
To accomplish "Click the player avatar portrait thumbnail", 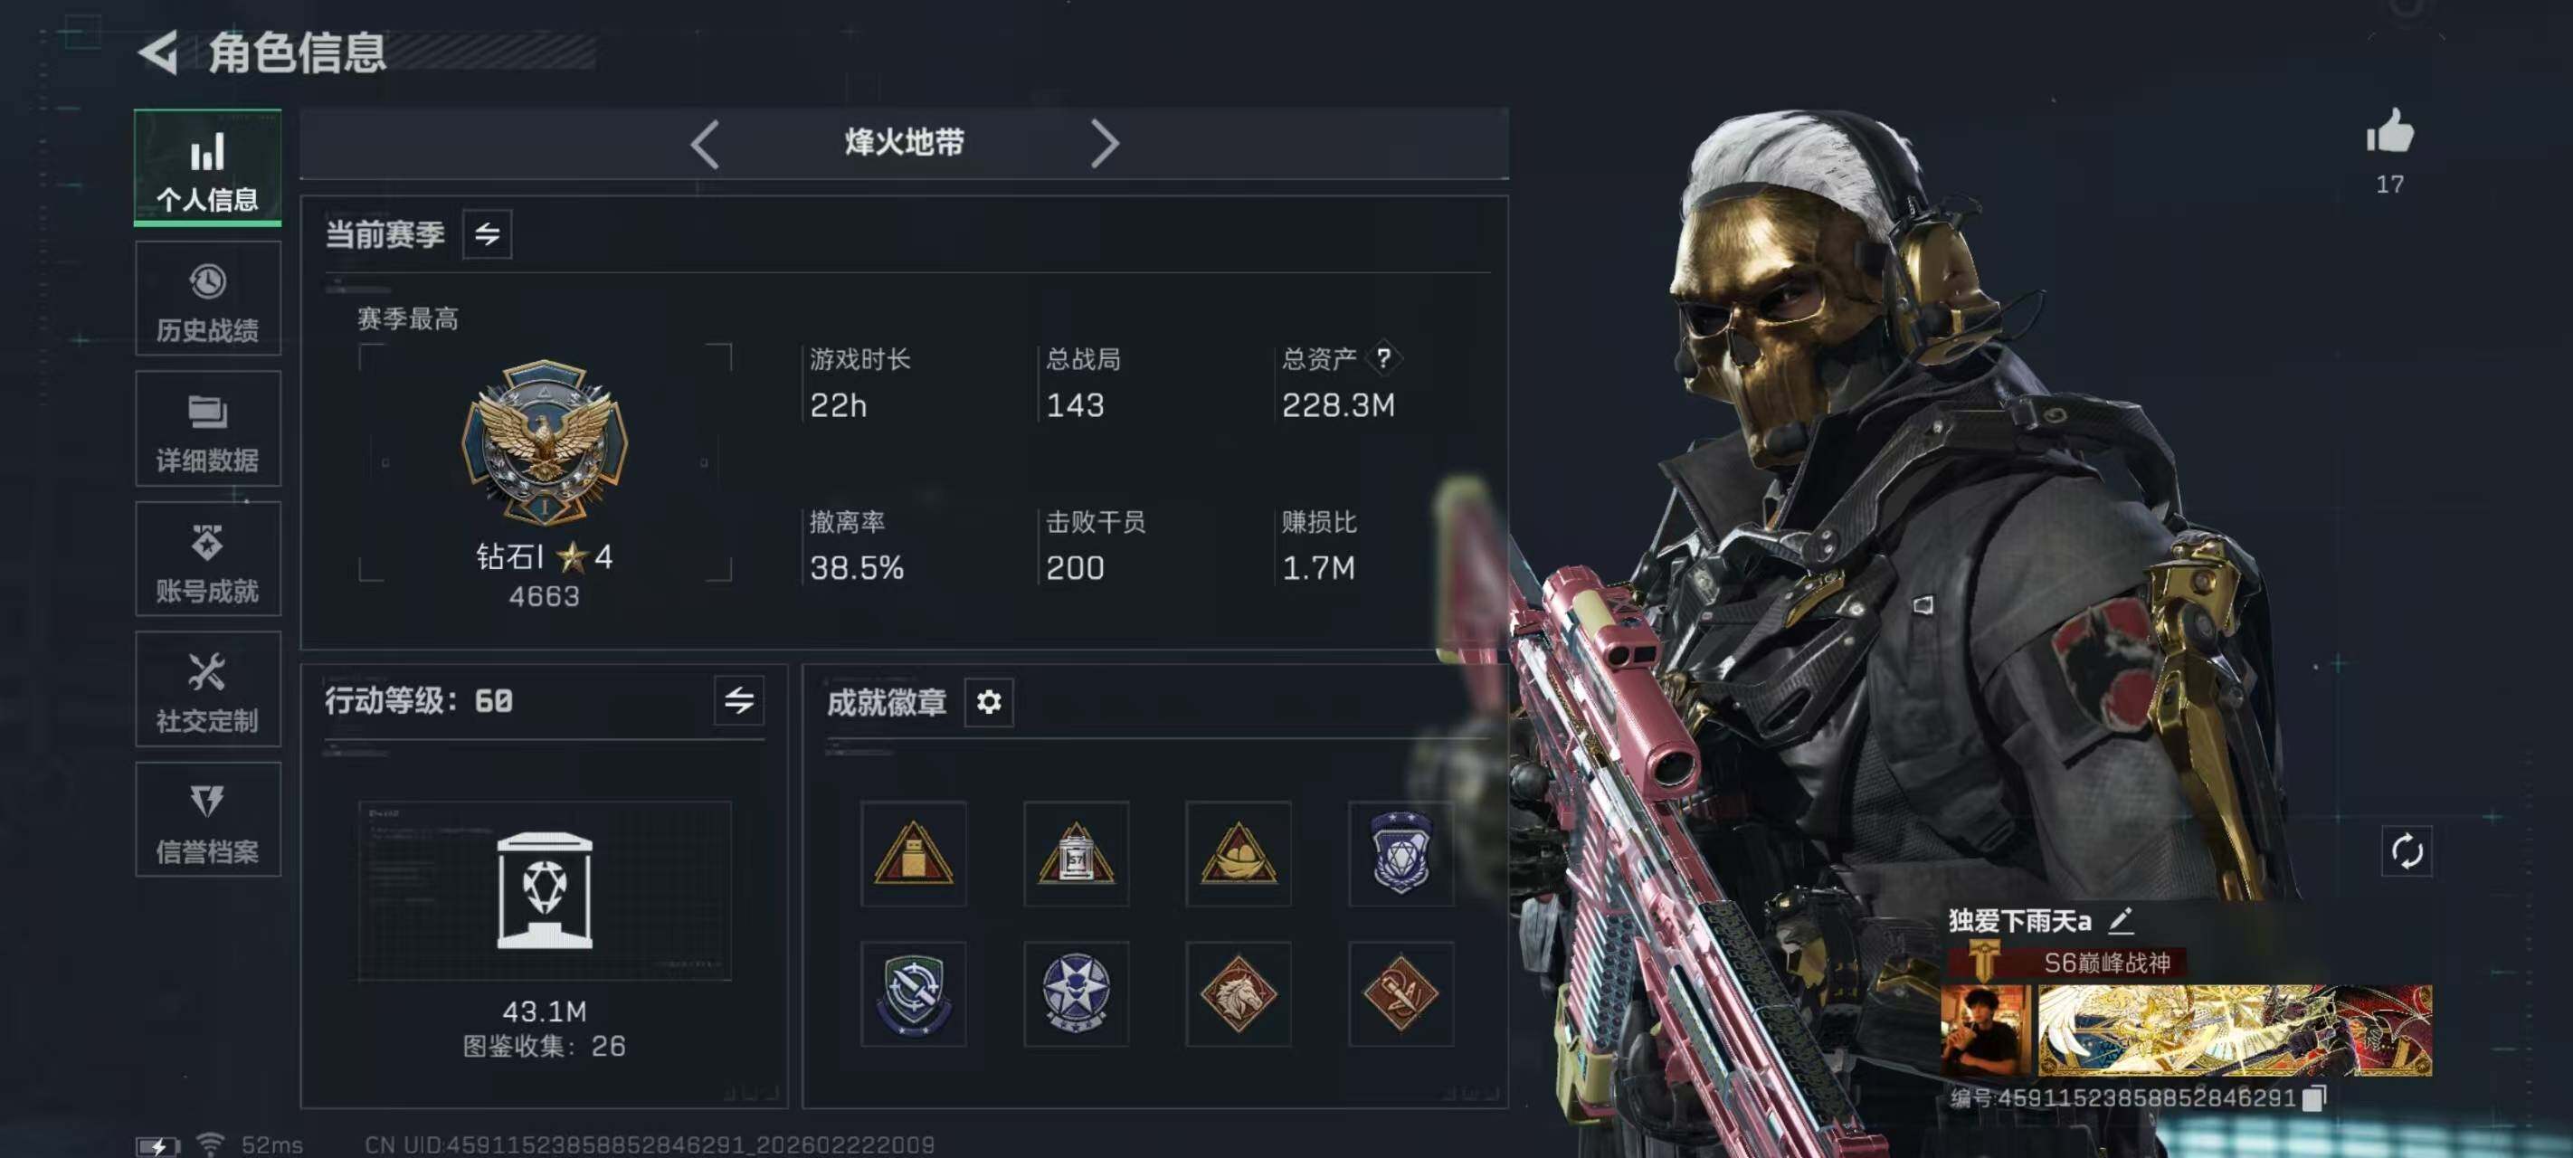I will coord(1986,1030).
